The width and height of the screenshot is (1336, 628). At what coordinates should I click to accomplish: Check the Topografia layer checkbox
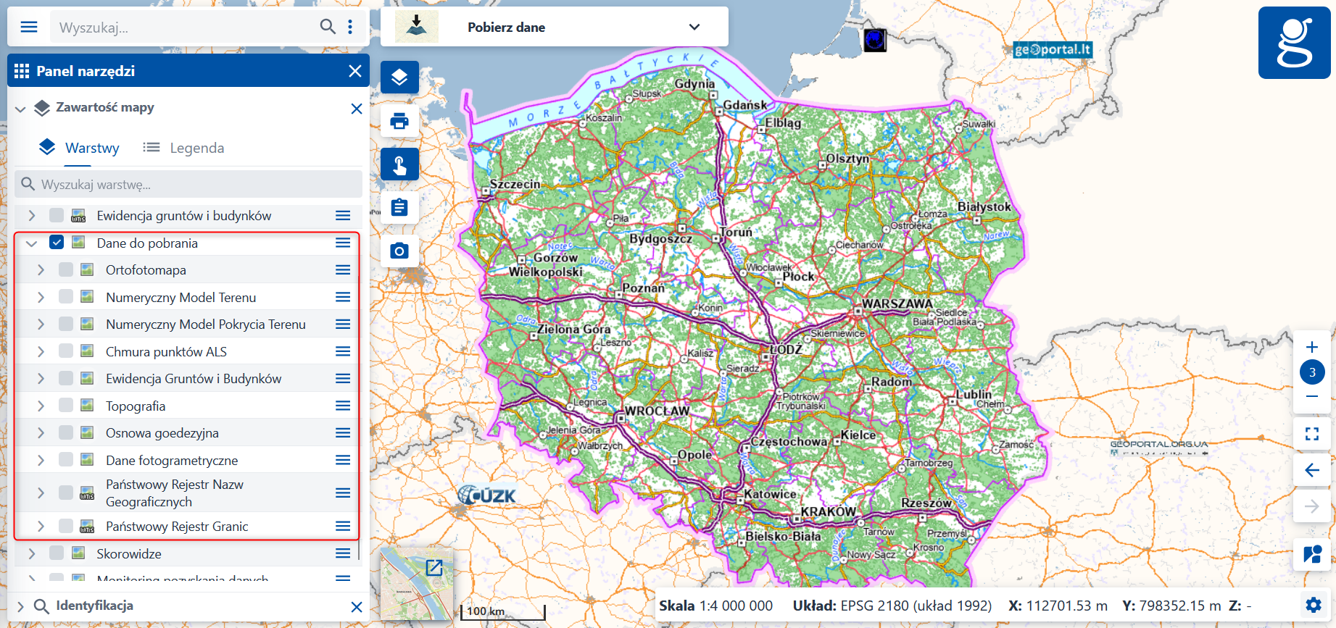[x=66, y=406]
